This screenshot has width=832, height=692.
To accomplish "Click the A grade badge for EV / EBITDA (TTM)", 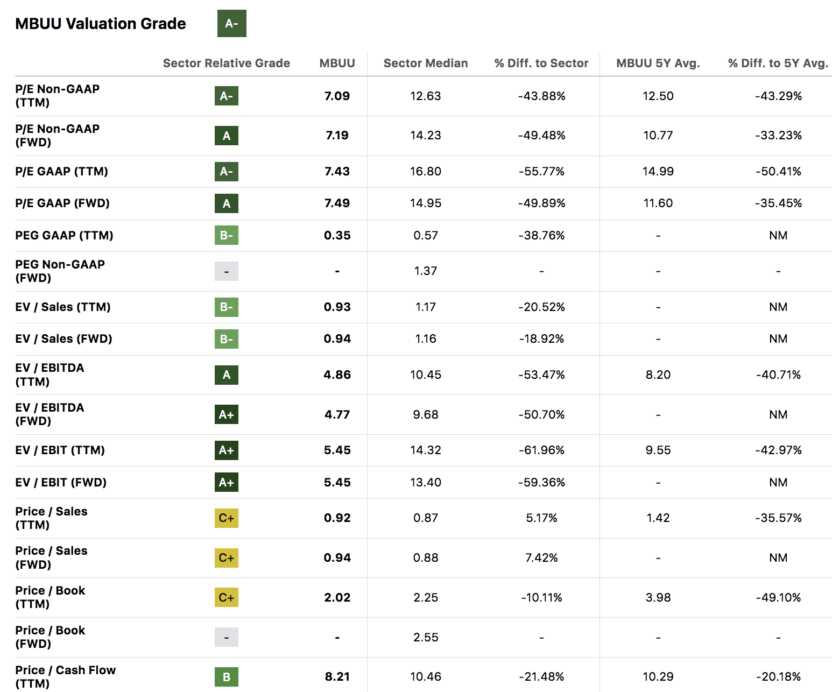I will click(226, 375).
